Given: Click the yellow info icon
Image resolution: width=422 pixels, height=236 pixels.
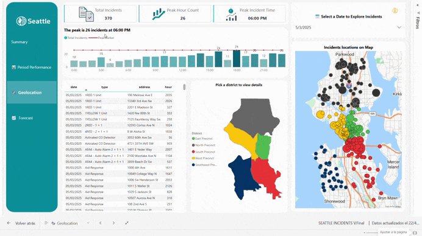Looking at the screenshot, I should (395, 10).
